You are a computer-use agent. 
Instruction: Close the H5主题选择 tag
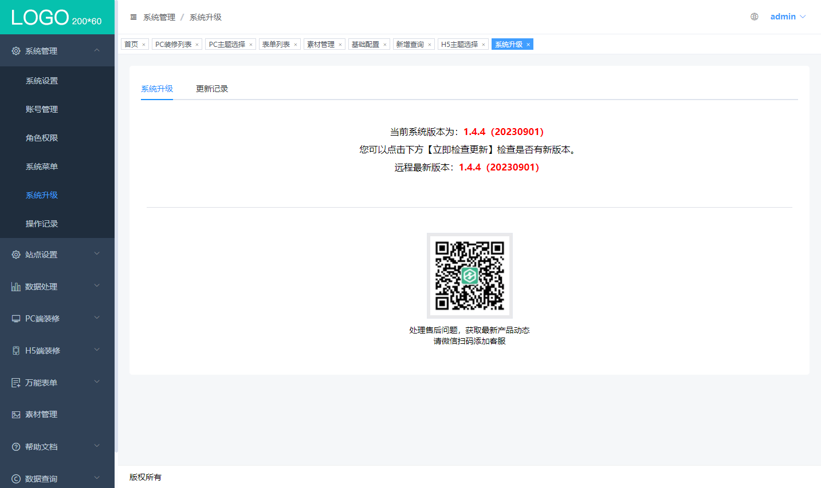pyautogui.click(x=483, y=45)
